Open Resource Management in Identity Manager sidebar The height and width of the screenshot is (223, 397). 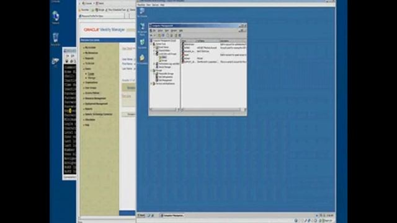point(95,98)
